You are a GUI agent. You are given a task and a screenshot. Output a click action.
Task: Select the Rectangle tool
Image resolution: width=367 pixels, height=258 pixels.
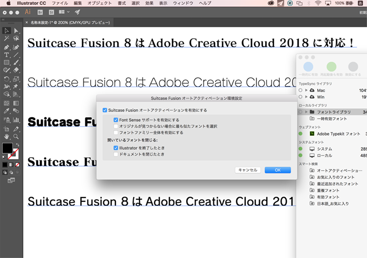click(6, 63)
